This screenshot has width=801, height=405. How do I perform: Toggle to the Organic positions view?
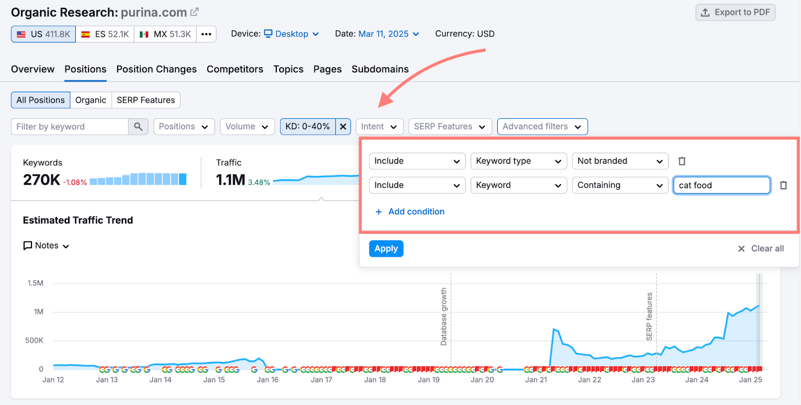pyautogui.click(x=91, y=100)
